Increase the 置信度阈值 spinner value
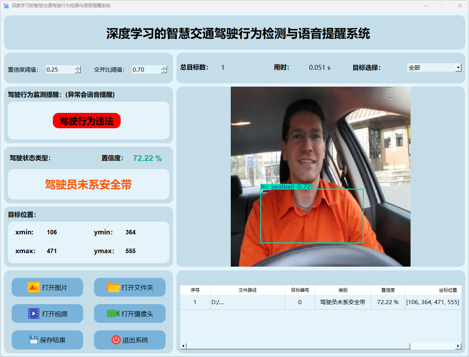Viewport: 469px width, 357px height. click(x=78, y=67)
